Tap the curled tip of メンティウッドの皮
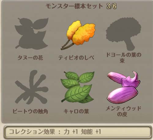 [135, 75]
